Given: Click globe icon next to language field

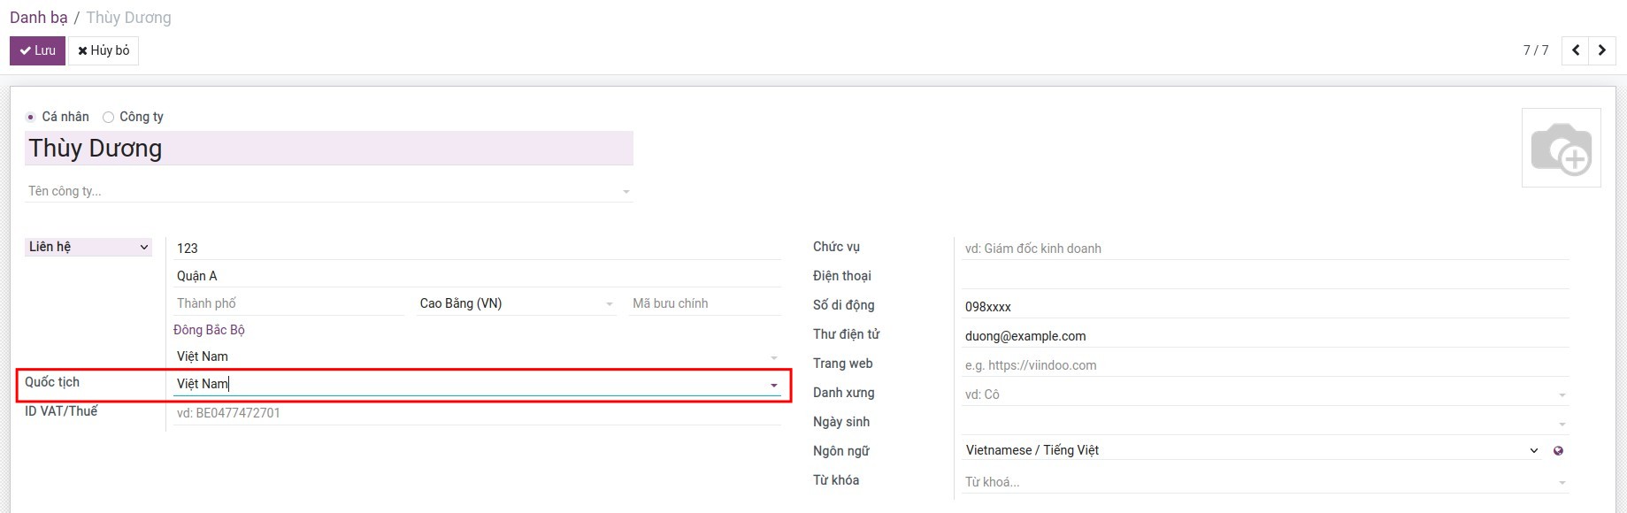Looking at the screenshot, I should [1558, 451].
